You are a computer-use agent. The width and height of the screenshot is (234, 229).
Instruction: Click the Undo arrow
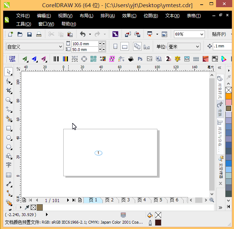click(x=83, y=34)
